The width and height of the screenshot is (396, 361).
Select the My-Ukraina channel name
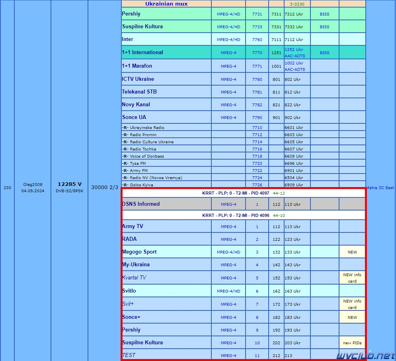[x=136, y=265]
